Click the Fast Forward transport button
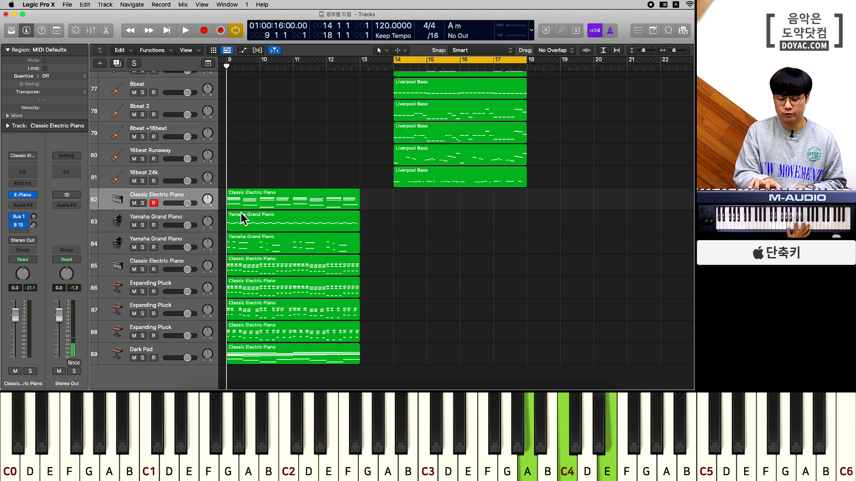Viewport: 856px width, 481px height. coord(149,30)
